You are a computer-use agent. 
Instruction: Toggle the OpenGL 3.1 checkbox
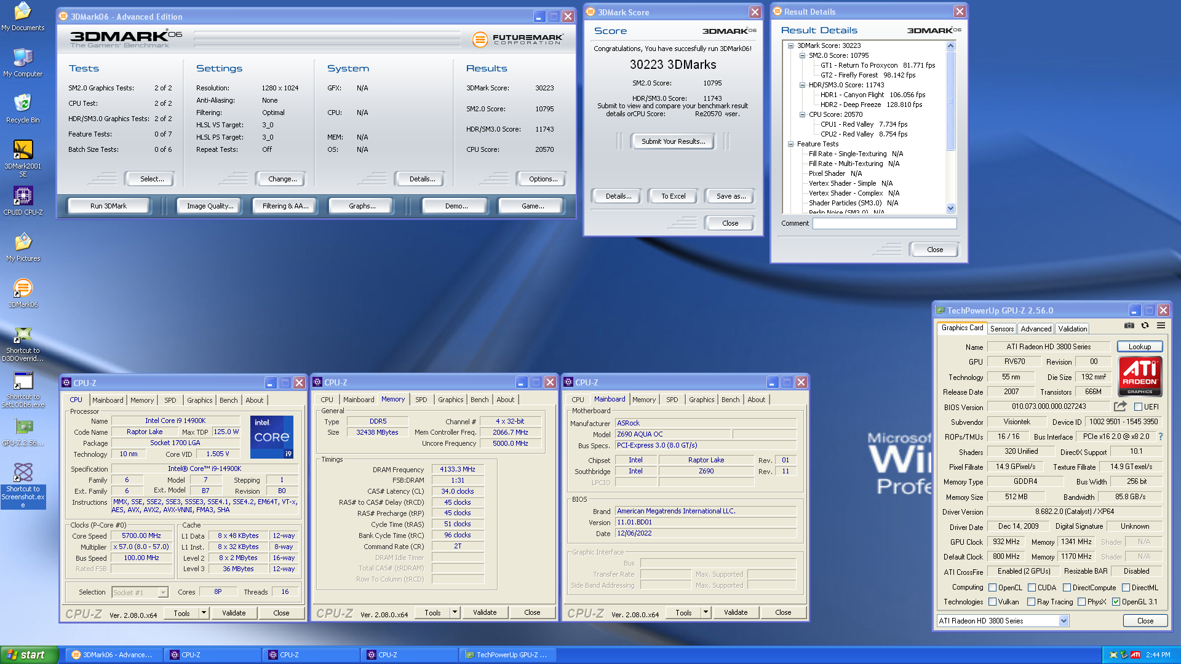[1116, 602]
